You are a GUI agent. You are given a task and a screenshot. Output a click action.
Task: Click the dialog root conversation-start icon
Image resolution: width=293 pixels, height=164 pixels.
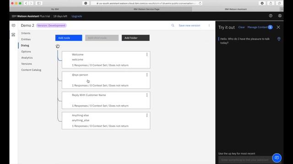click(58, 46)
